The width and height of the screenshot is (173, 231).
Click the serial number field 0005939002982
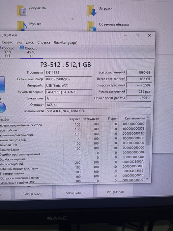tap(69, 79)
